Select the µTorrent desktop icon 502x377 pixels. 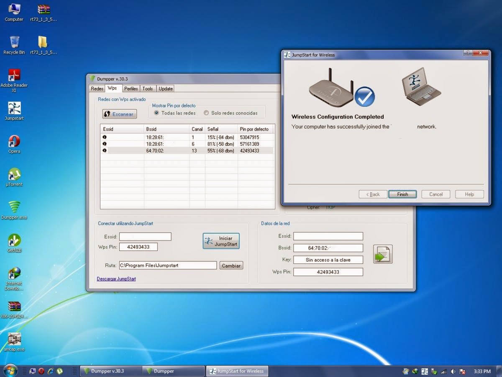coord(14,178)
